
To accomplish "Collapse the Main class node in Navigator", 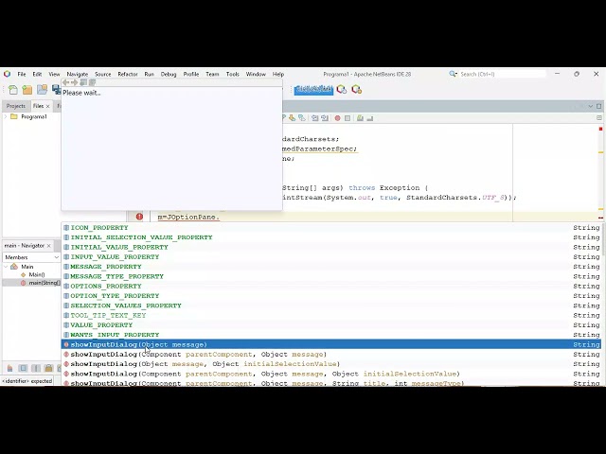I will [6, 267].
